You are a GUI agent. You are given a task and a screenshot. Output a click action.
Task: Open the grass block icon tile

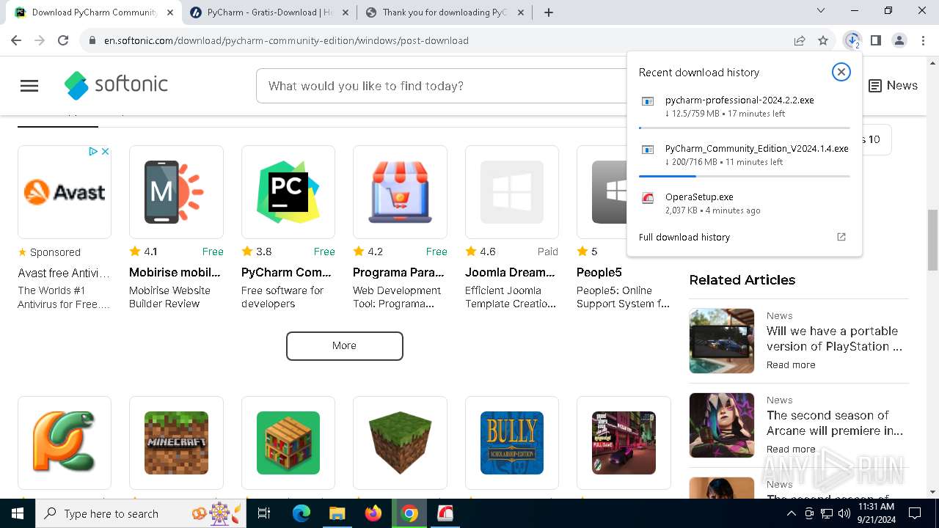coord(400,443)
